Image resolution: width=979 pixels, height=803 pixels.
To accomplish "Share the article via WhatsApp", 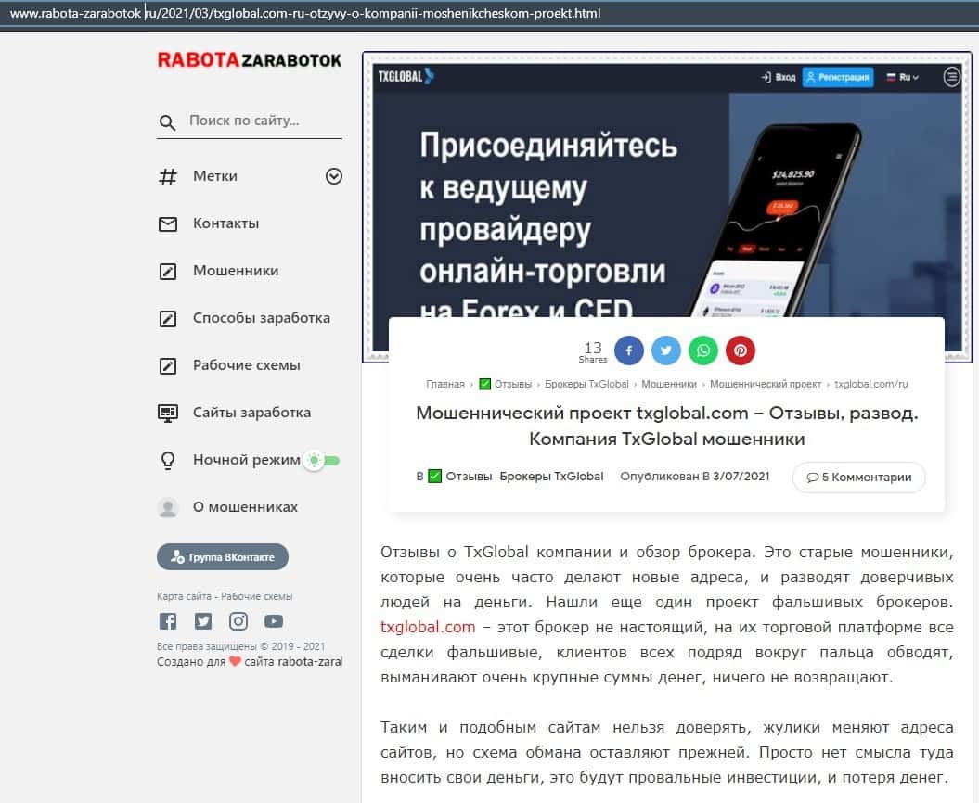I will point(703,351).
